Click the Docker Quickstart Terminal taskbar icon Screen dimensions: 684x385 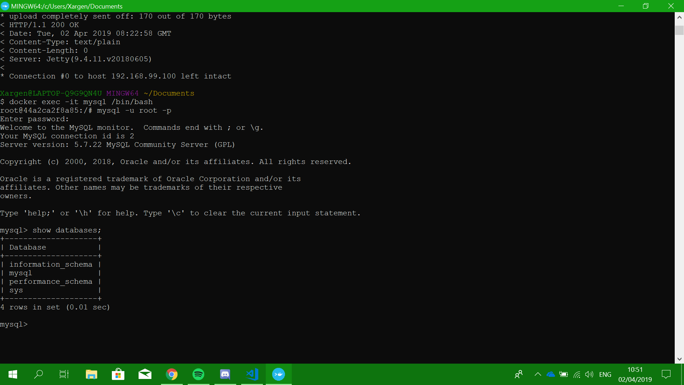(279, 374)
